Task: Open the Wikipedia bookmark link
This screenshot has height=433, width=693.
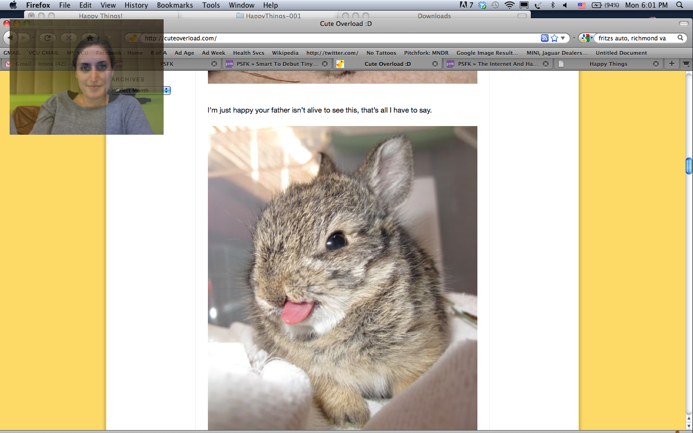Action: pos(285,53)
